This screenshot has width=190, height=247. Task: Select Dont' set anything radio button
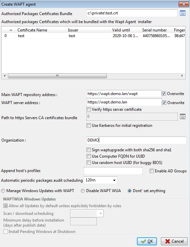coord(130,191)
